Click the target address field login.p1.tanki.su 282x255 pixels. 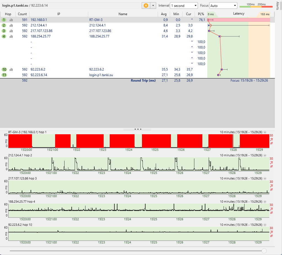click(70, 6)
